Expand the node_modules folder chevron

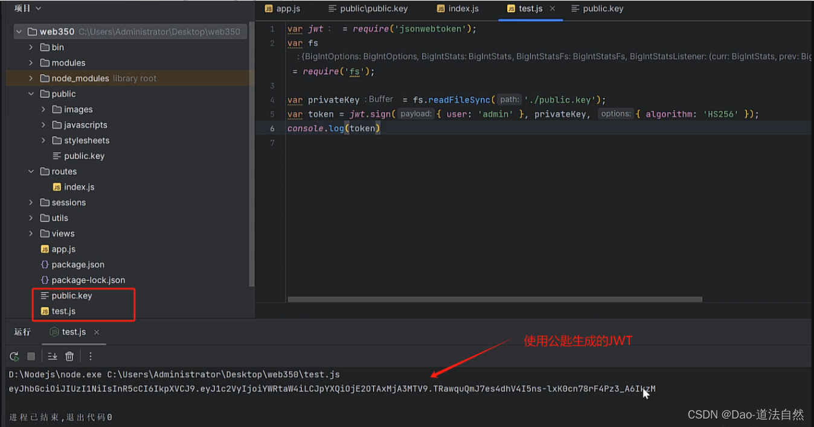point(31,78)
